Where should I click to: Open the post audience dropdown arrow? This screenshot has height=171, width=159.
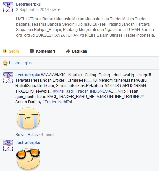pos(59,10)
